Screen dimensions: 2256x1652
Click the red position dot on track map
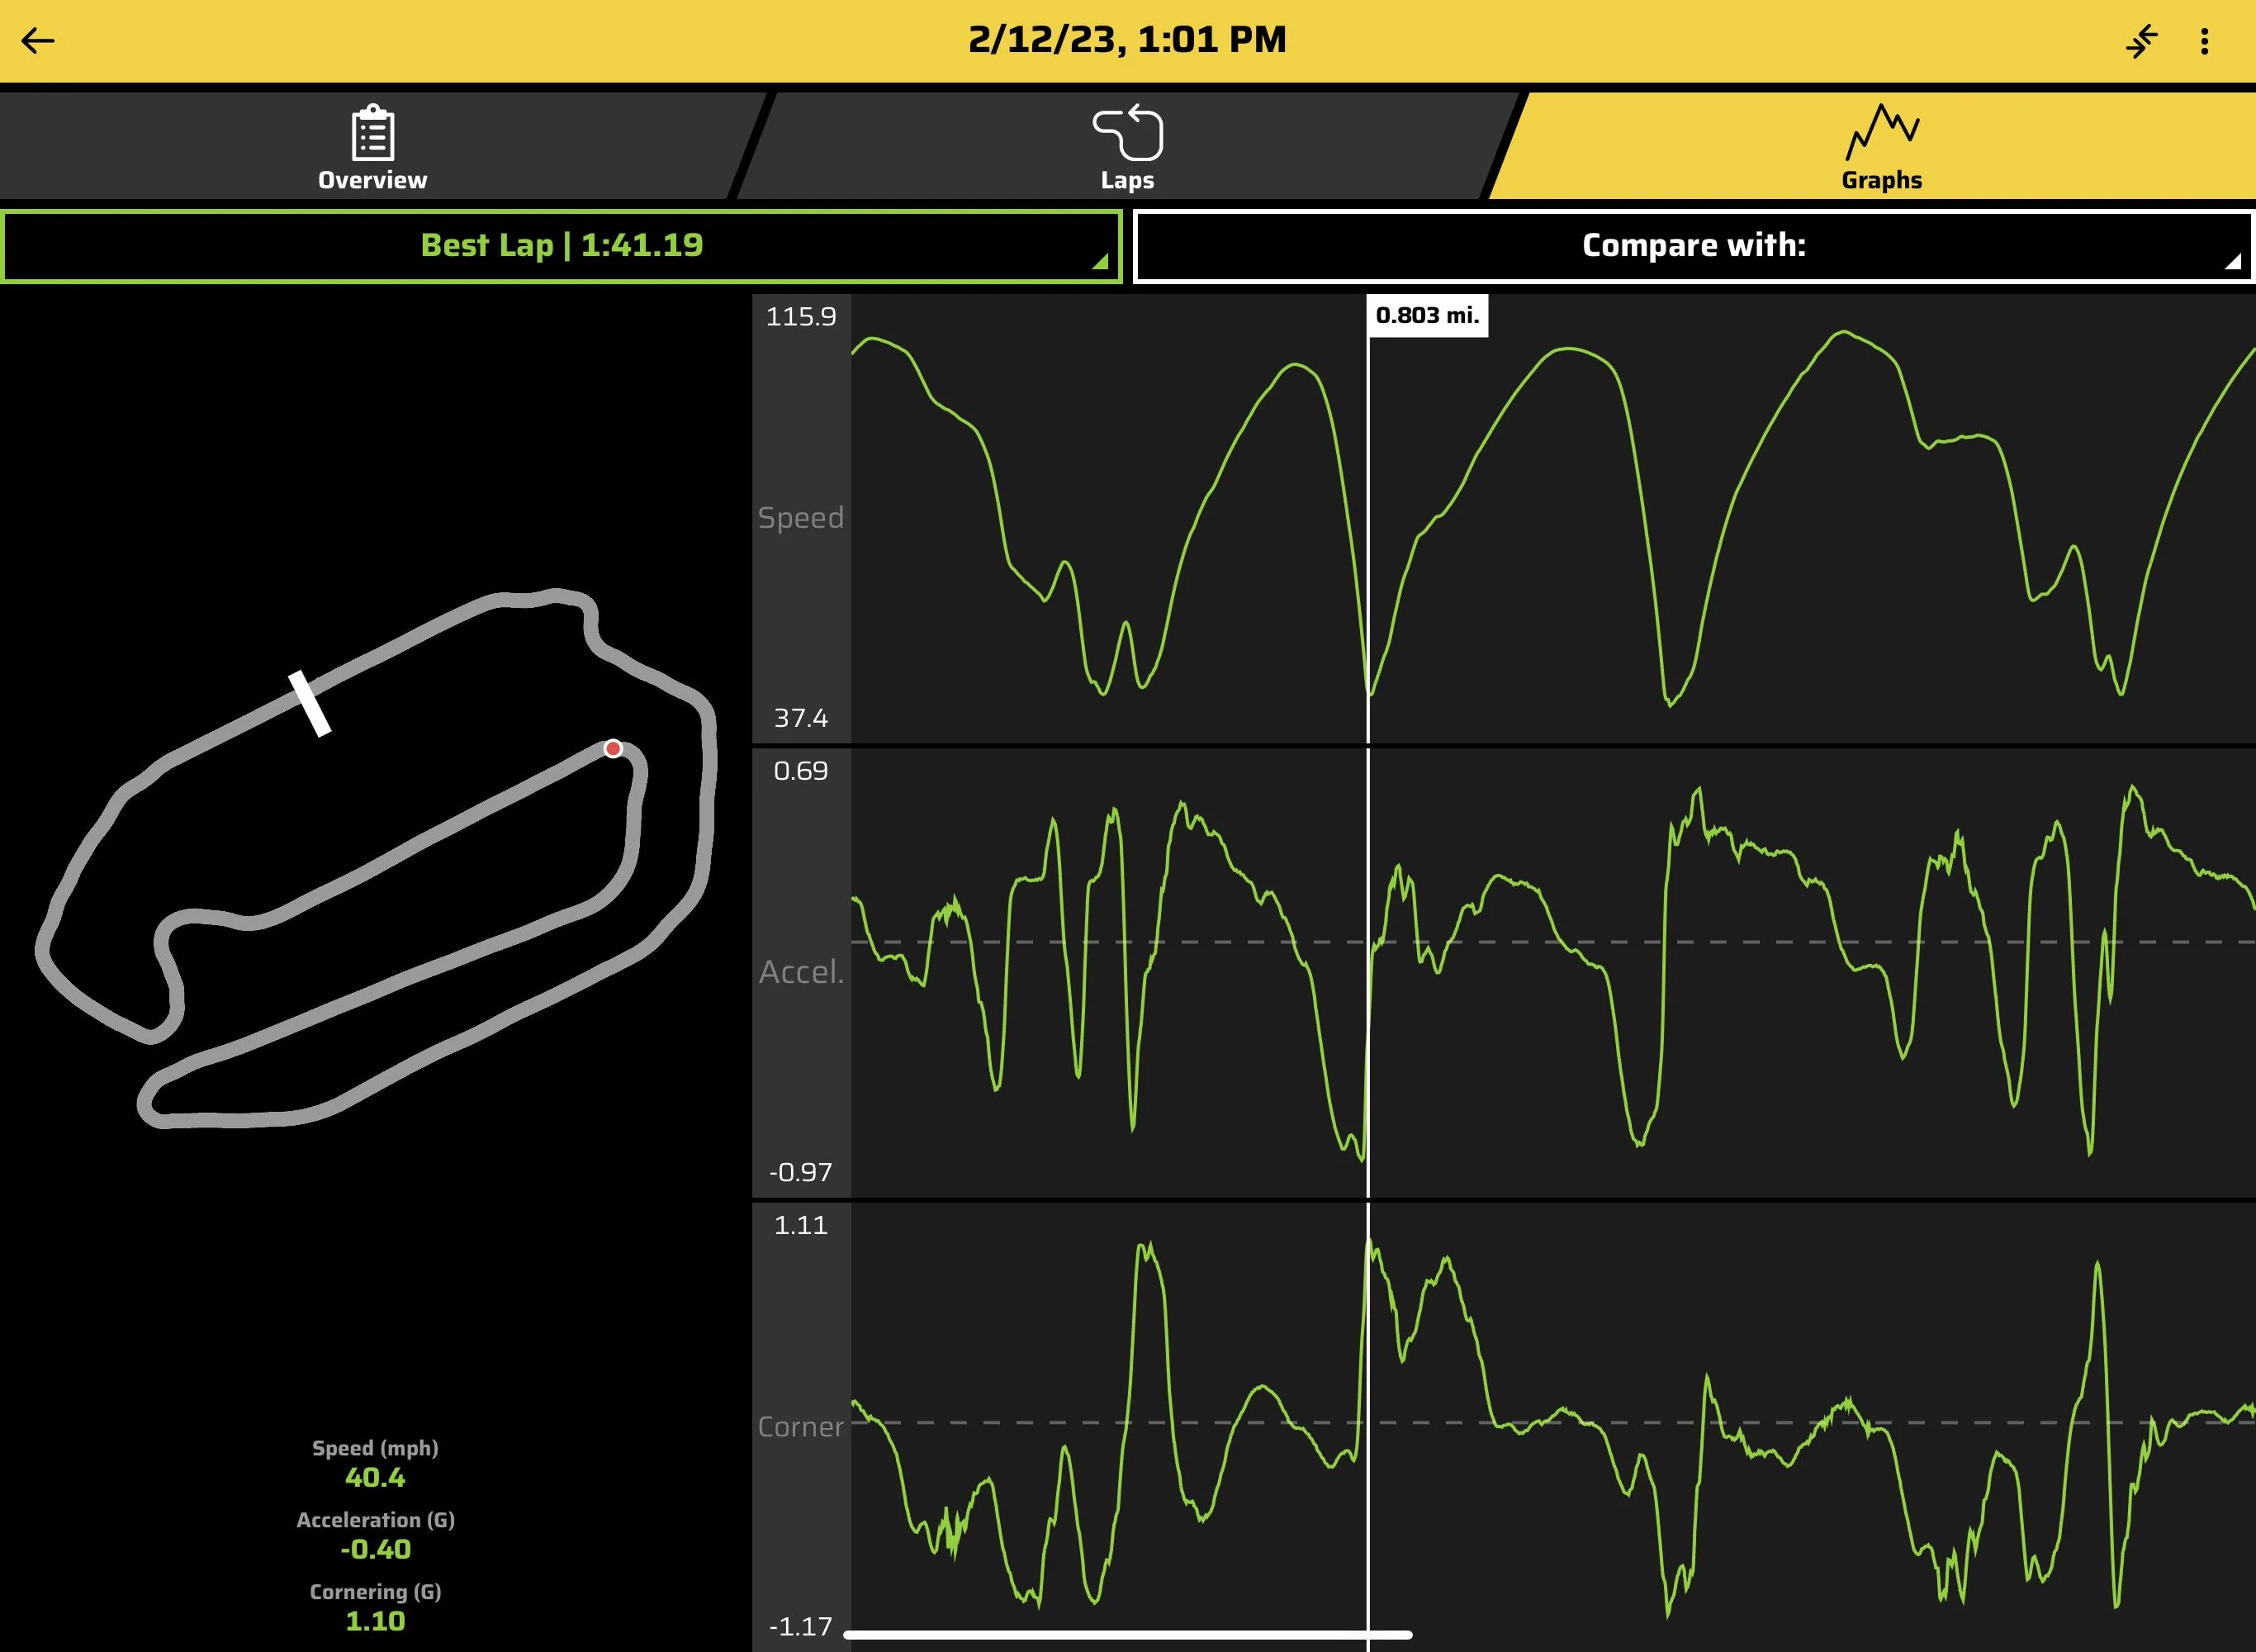pyautogui.click(x=613, y=748)
